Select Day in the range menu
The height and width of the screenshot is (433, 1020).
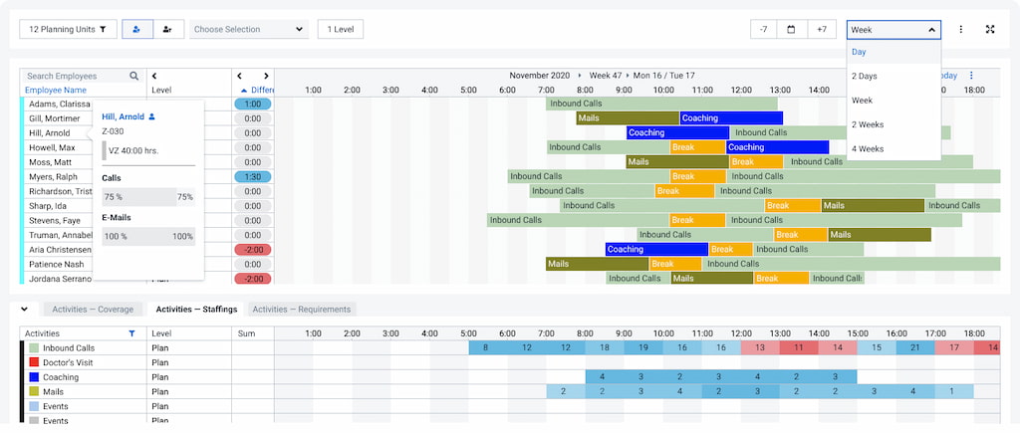coord(893,52)
